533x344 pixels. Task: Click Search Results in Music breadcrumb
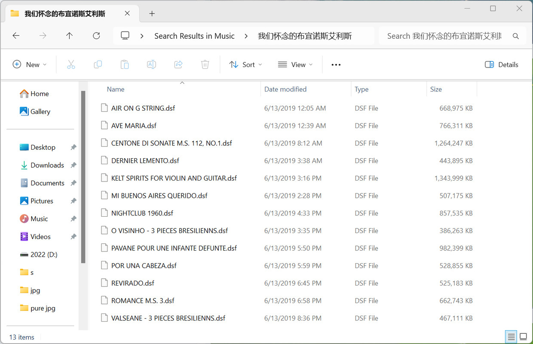(x=194, y=36)
